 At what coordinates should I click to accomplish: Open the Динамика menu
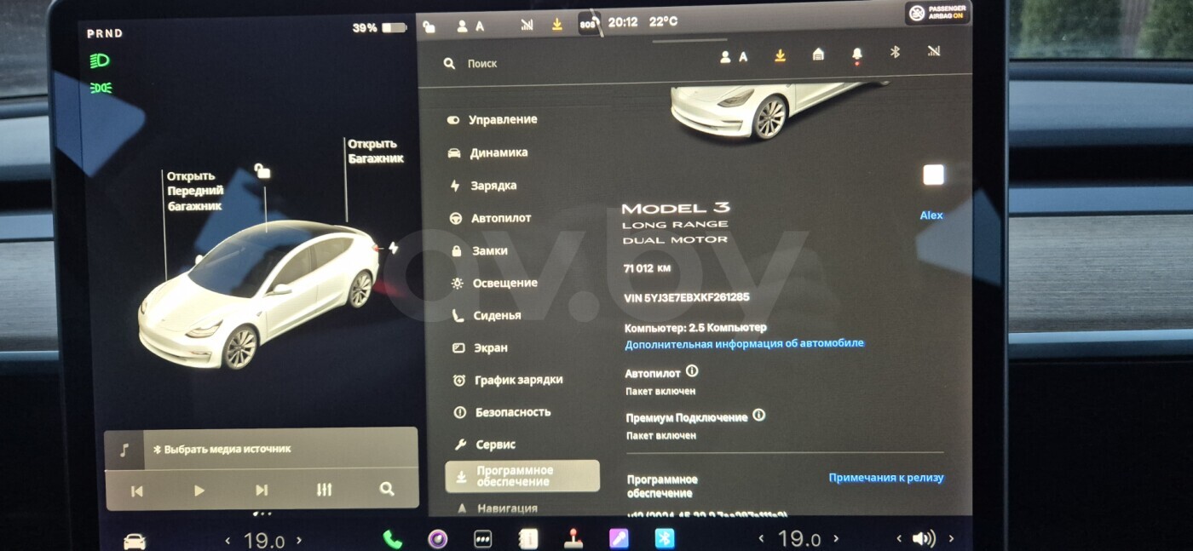point(488,153)
